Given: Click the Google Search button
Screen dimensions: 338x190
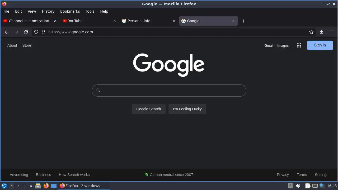Looking at the screenshot, I should point(149,109).
